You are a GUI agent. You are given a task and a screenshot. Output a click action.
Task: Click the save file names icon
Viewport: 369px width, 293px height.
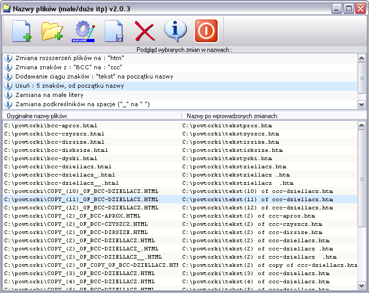[x=113, y=31]
